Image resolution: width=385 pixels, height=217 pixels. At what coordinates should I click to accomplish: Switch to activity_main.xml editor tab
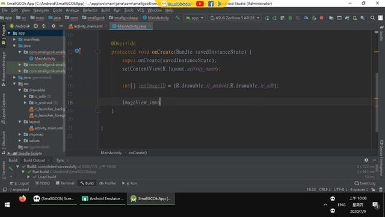click(88, 26)
